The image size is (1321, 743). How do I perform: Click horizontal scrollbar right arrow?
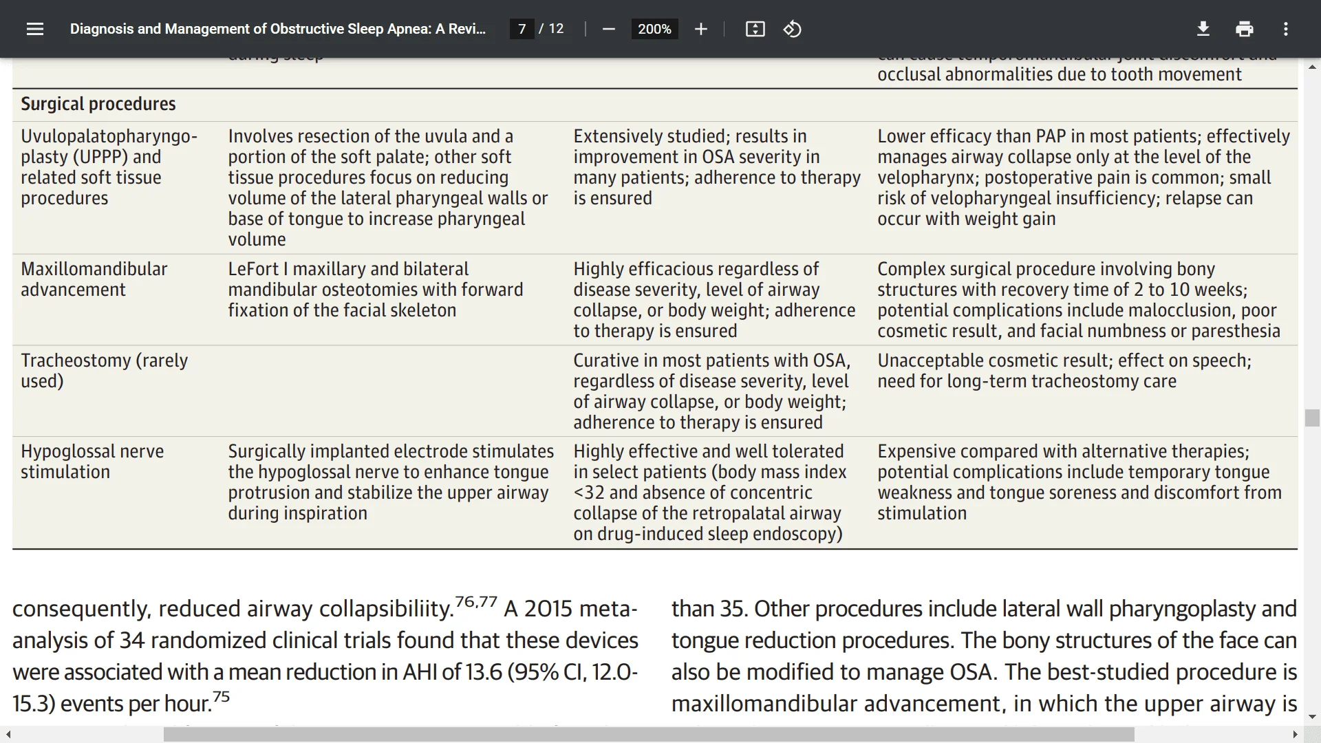[1295, 735]
